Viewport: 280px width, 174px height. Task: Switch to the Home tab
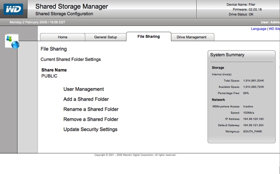63,37
